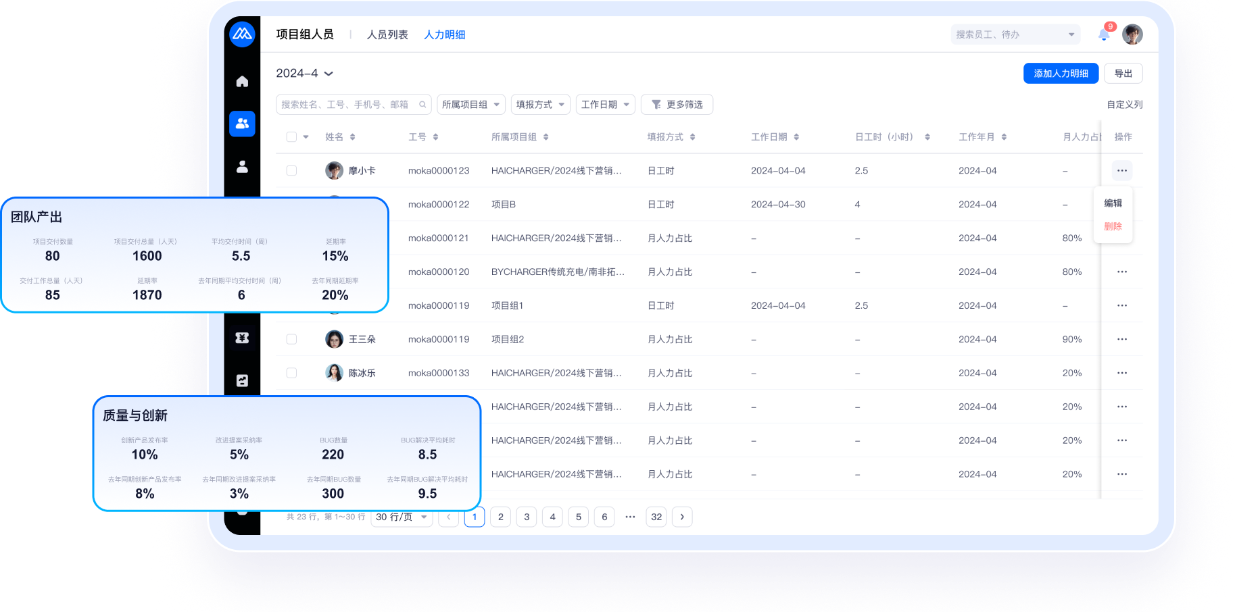The height and width of the screenshot is (612, 1235).
Task: Click the single person sidebar icon
Action: (242, 167)
